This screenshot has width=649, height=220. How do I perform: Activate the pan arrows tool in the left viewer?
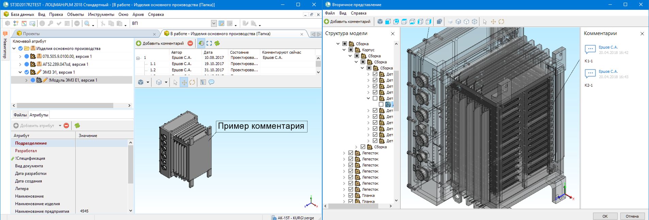[x=184, y=82]
